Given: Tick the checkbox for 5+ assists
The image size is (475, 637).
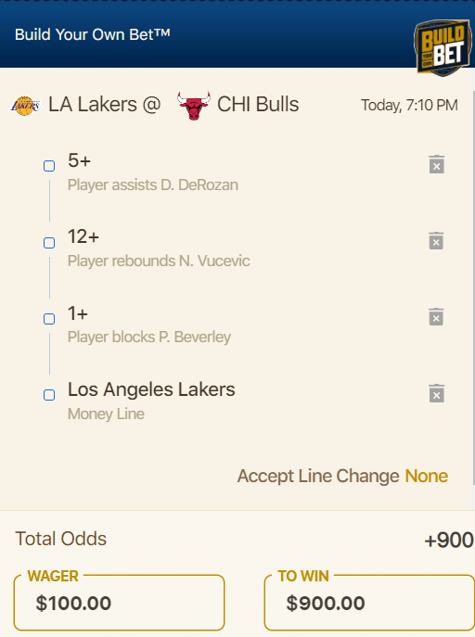Looking at the screenshot, I should [x=49, y=166].
